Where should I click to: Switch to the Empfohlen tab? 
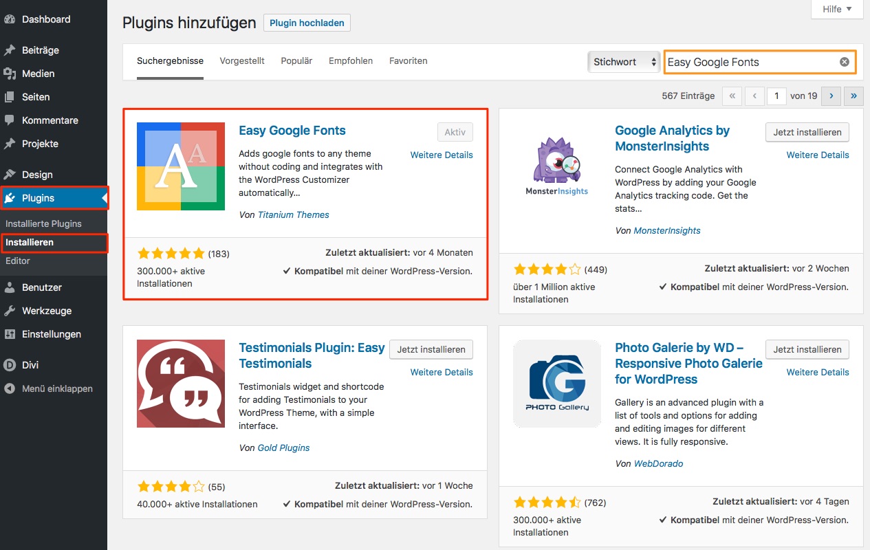pyautogui.click(x=351, y=60)
